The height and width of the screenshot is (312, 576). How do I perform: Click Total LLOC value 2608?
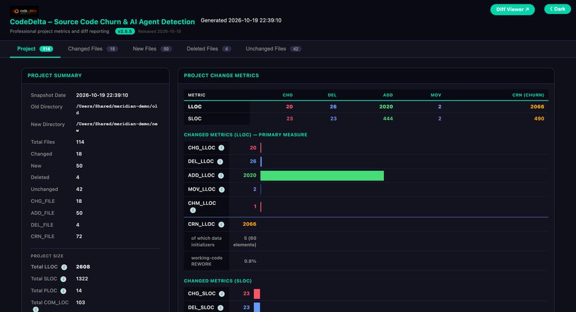pyautogui.click(x=83, y=267)
